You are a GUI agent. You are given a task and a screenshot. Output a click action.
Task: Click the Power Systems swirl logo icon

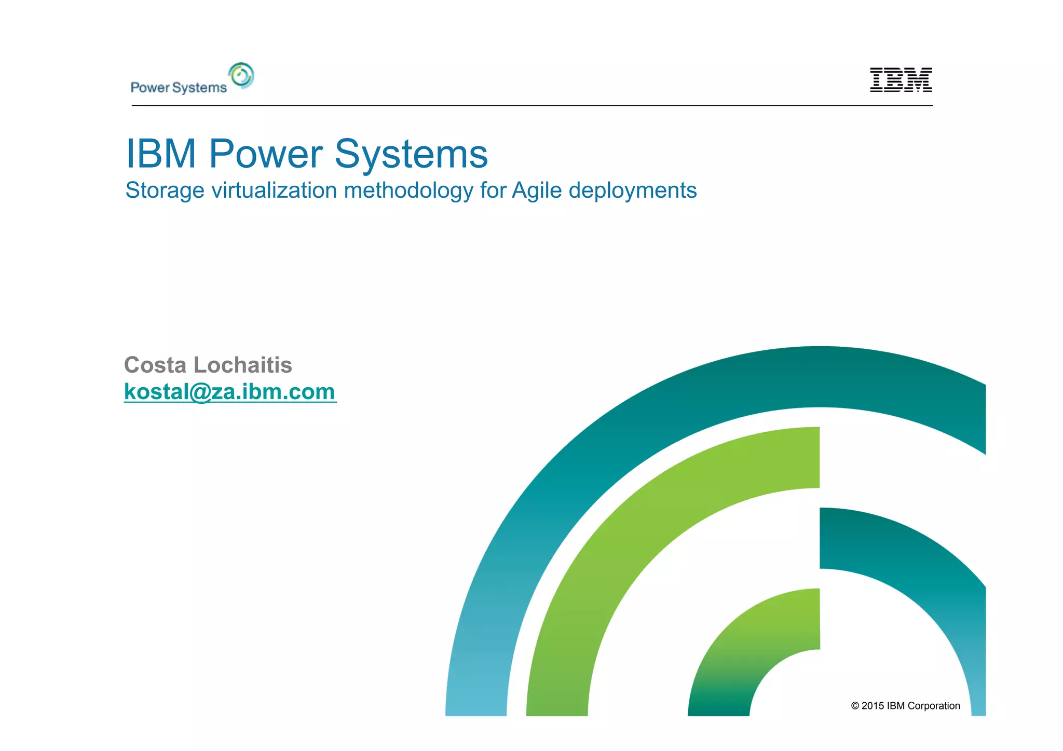[x=241, y=76]
